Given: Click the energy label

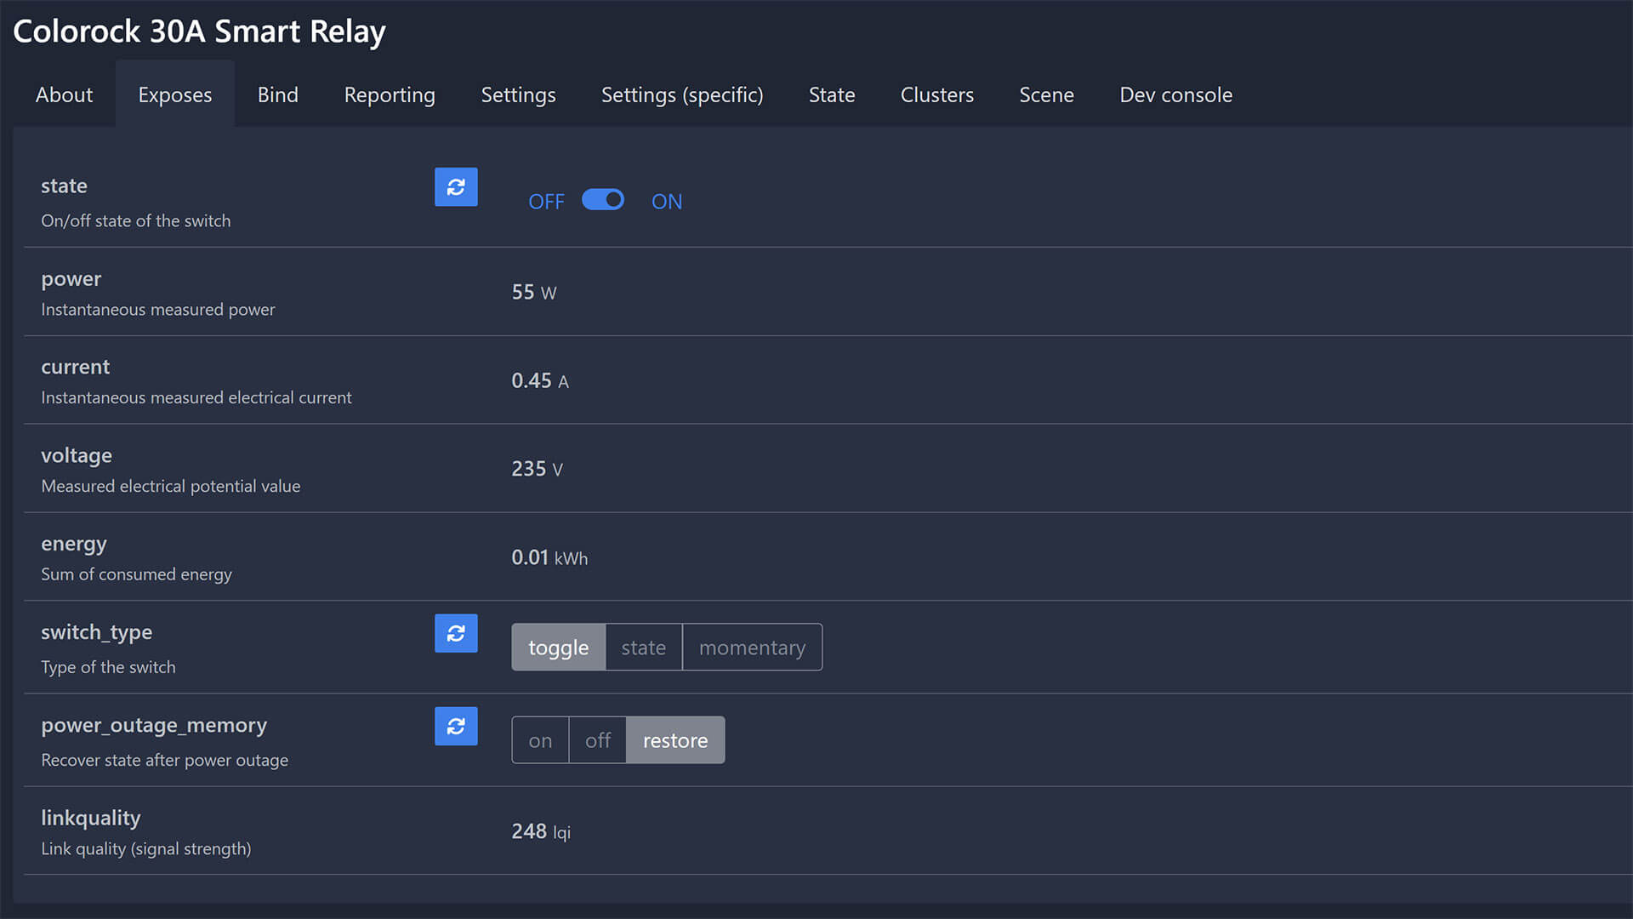Looking at the screenshot, I should click(74, 545).
